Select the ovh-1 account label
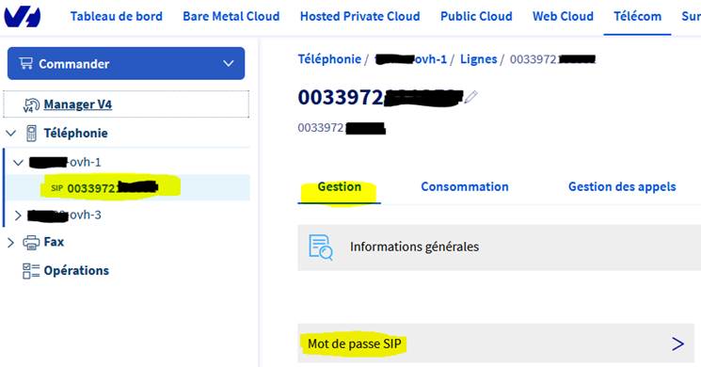 tap(65, 162)
